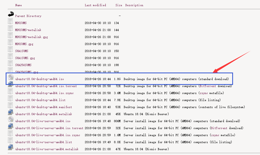The width and height of the screenshot is (260, 155).
Task: Open the SHA256SUMS file link
Action: 23,65
